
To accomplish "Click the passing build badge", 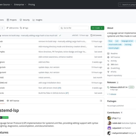I will 4,117.
